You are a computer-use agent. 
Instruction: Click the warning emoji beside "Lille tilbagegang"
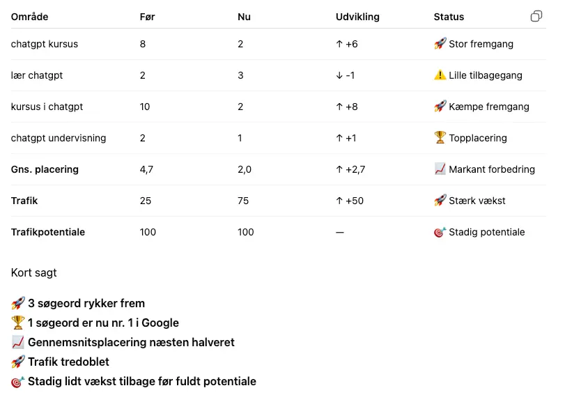tap(440, 75)
